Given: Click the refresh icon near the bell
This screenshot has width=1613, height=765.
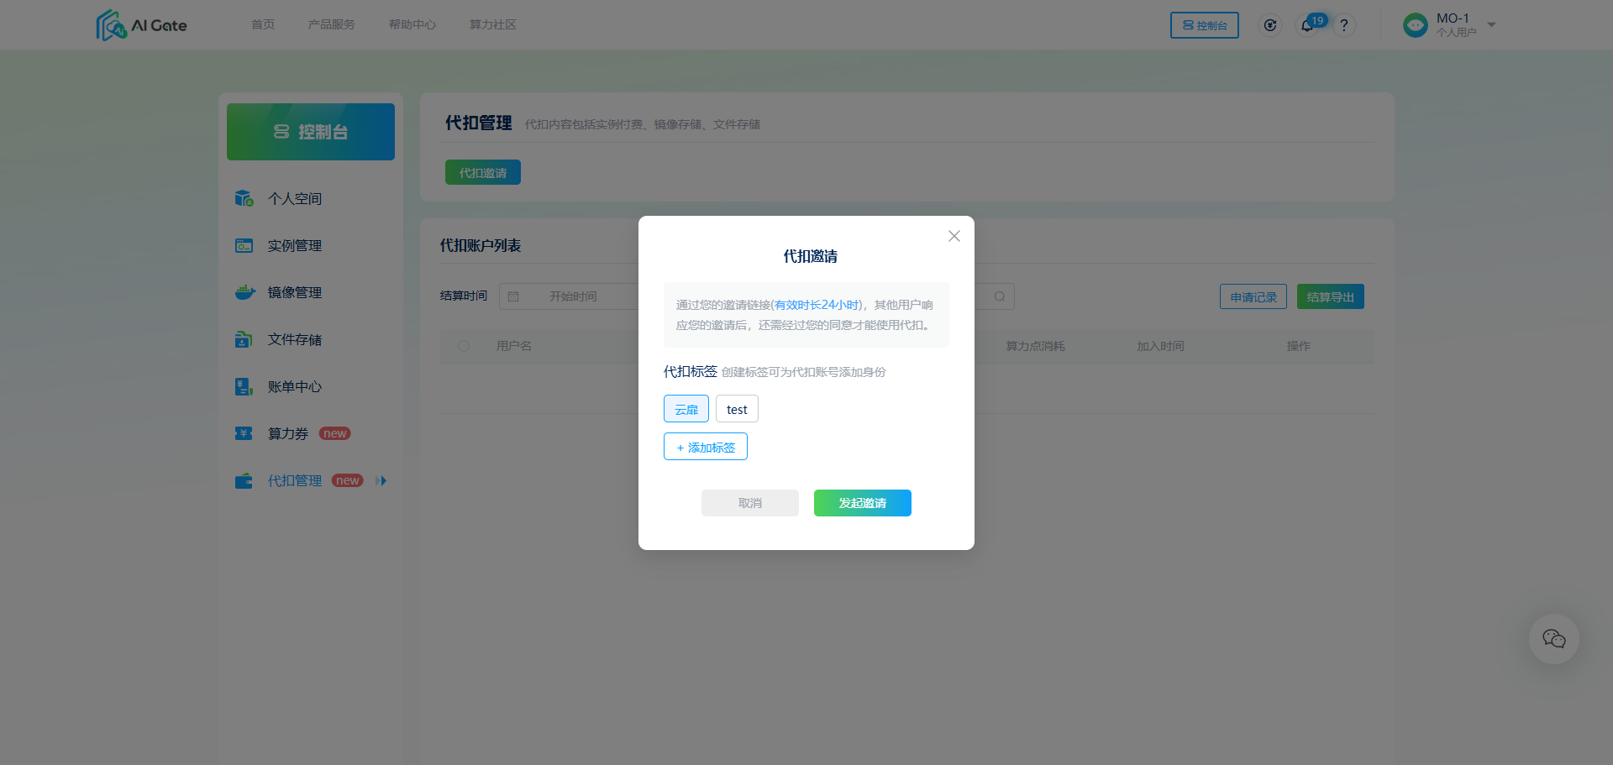Looking at the screenshot, I should tap(1269, 25).
